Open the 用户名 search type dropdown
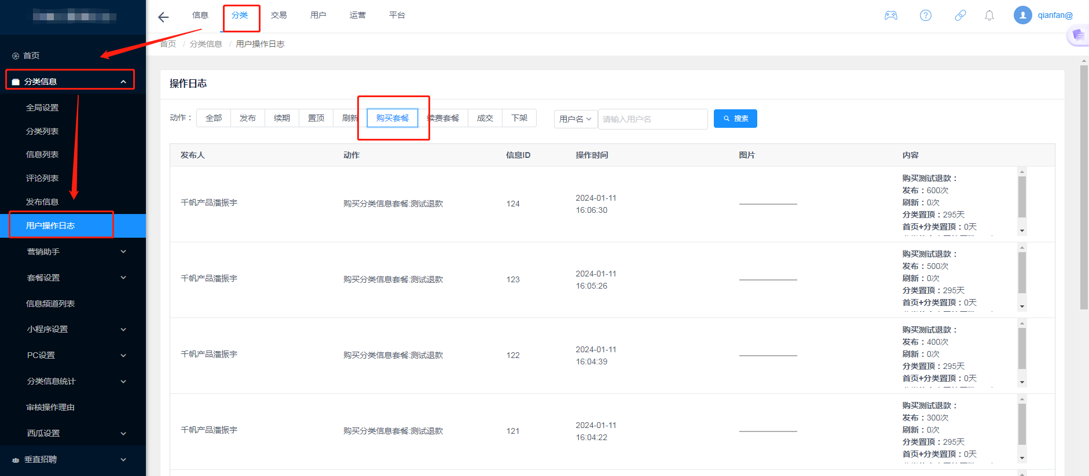1089x476 pixels. [x=575, y=119]
